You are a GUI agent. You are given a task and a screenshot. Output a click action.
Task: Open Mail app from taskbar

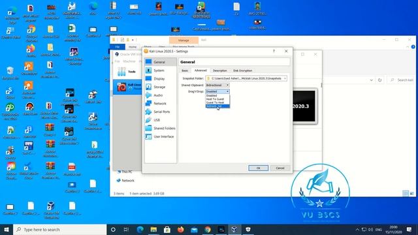(x=194, y=229)
